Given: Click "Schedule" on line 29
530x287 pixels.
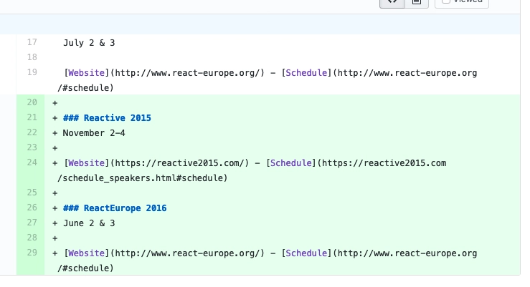Looking at the screenshot, I should pyautogui.click(x=306, y=253).
